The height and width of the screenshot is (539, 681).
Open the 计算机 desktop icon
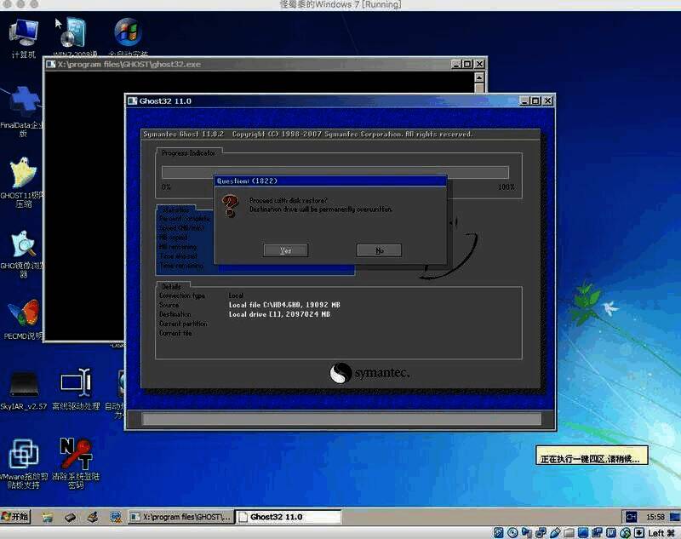coord(23,34)
